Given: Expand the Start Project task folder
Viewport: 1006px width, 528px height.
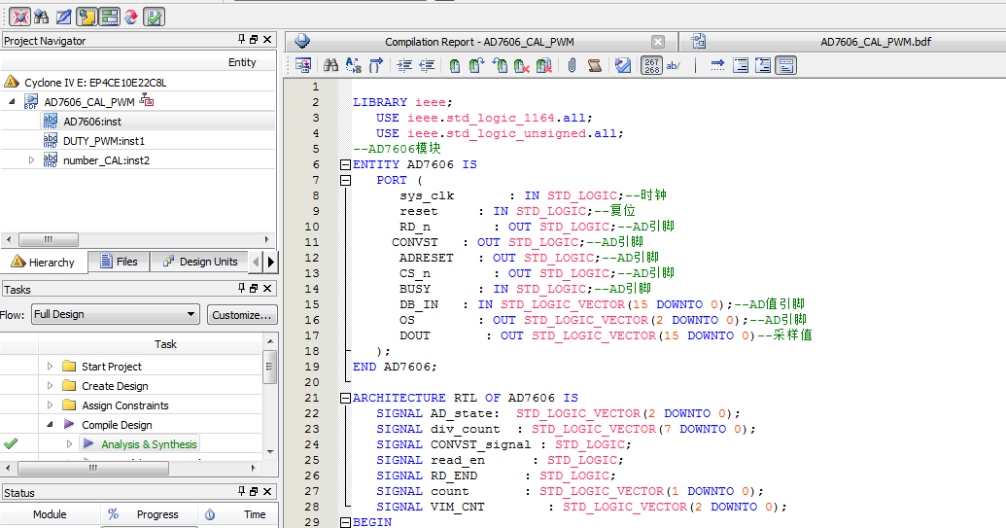Looking at the screenshot, I should pos(50,367).
